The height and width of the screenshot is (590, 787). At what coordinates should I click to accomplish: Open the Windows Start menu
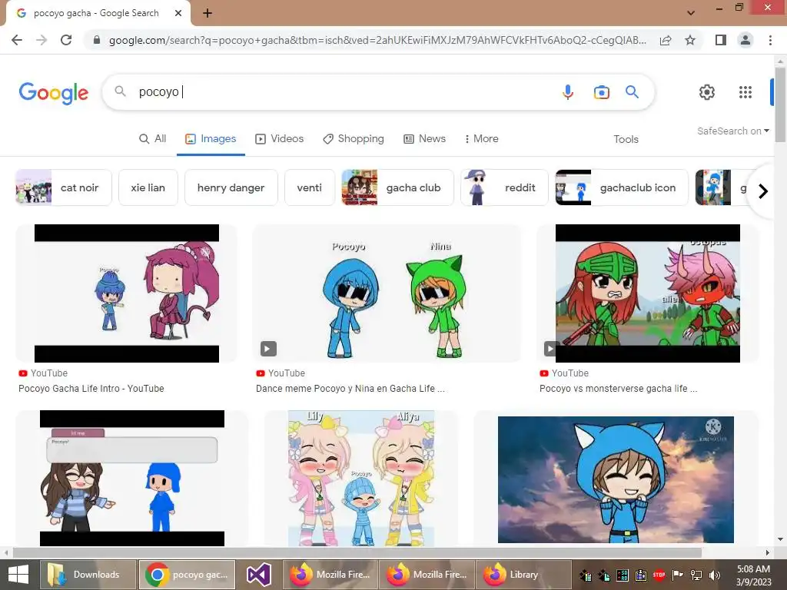18,575
